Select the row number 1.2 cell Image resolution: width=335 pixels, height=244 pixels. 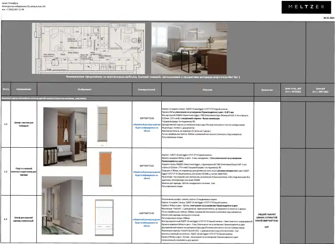coord(6,171)
